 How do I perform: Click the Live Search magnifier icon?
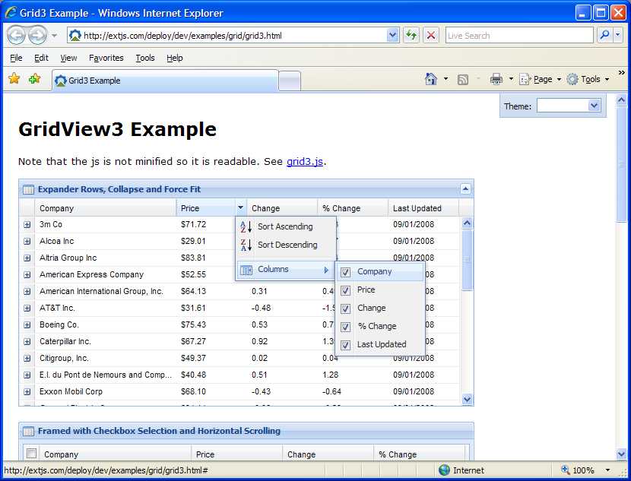pos(605,35)
